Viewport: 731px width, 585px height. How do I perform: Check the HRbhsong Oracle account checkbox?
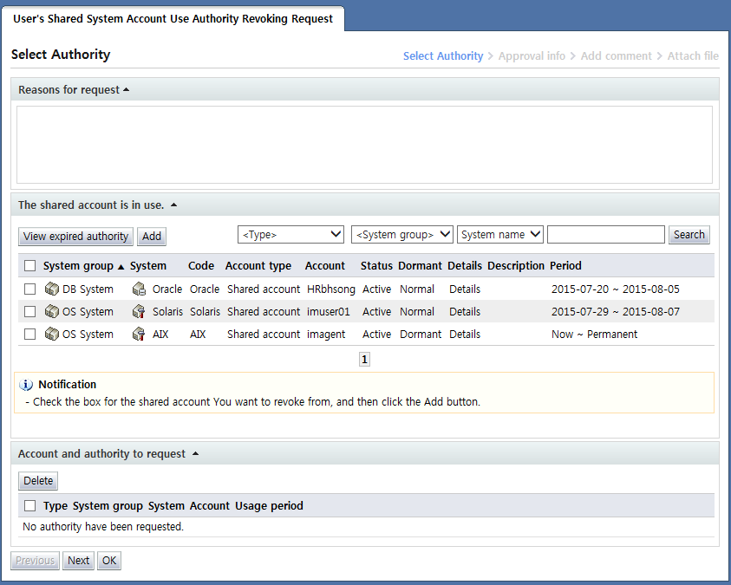30,289
